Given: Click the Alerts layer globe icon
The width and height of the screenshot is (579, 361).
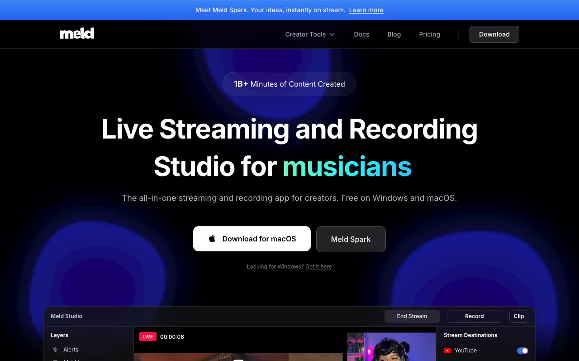Looking at the screenshot, I should [55, 350].
